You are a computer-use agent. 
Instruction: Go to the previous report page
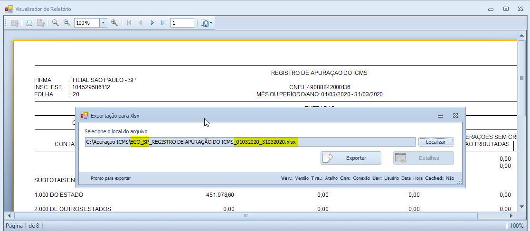(x=141, y=23)
